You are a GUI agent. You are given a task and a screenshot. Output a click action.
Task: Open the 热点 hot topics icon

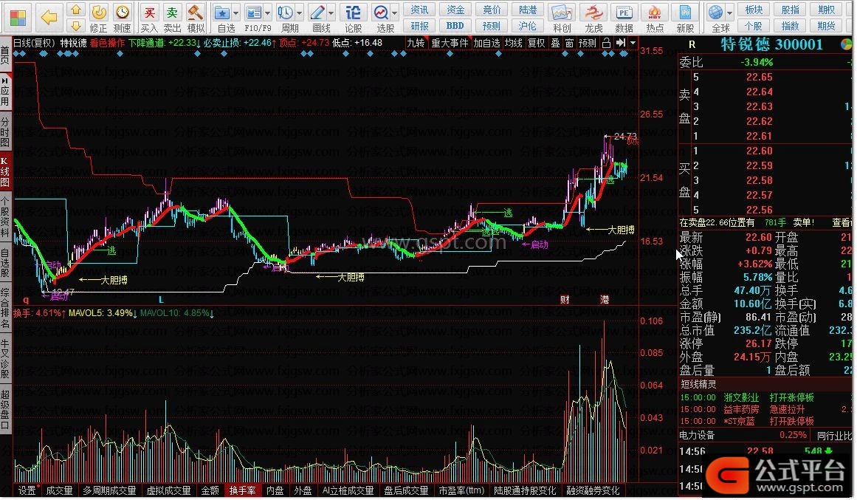[x=655, y=18]
